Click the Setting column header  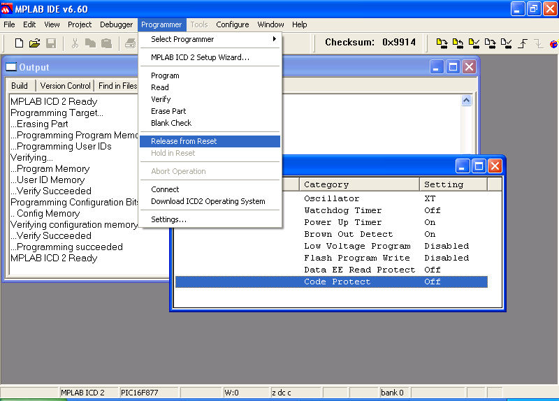coord(453,184)
